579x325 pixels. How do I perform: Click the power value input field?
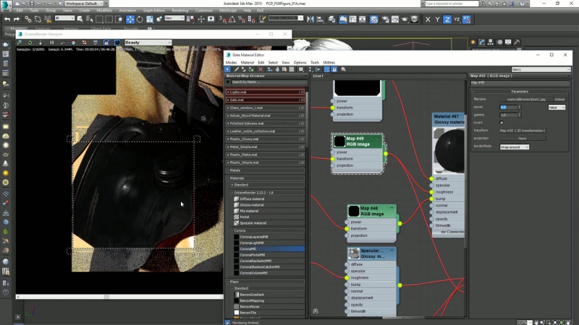click(508, 107)
